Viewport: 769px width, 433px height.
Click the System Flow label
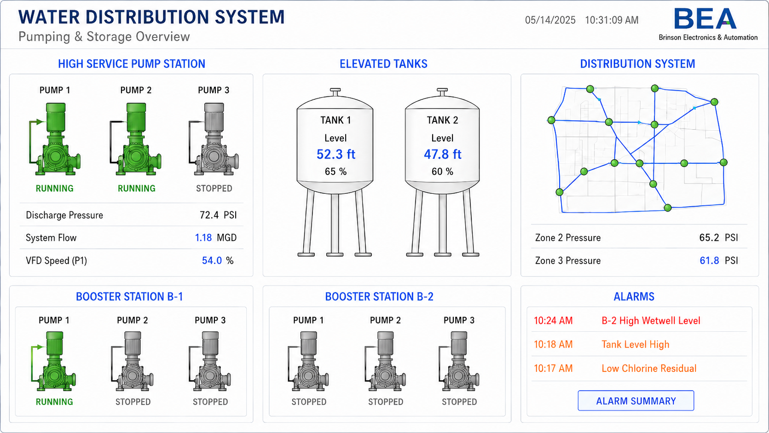(x=51, y=238)
